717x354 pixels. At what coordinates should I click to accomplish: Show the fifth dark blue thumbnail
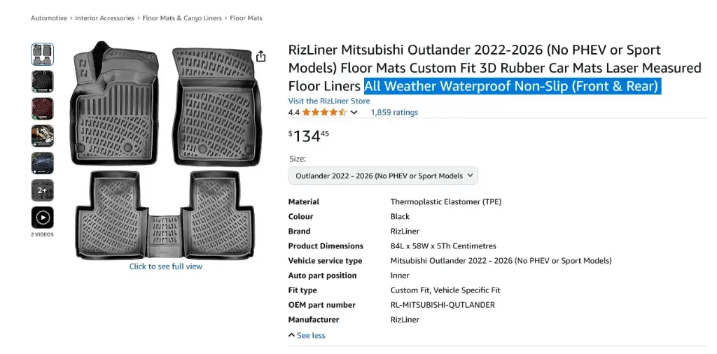pyautogui.click(x=42, y=163)
